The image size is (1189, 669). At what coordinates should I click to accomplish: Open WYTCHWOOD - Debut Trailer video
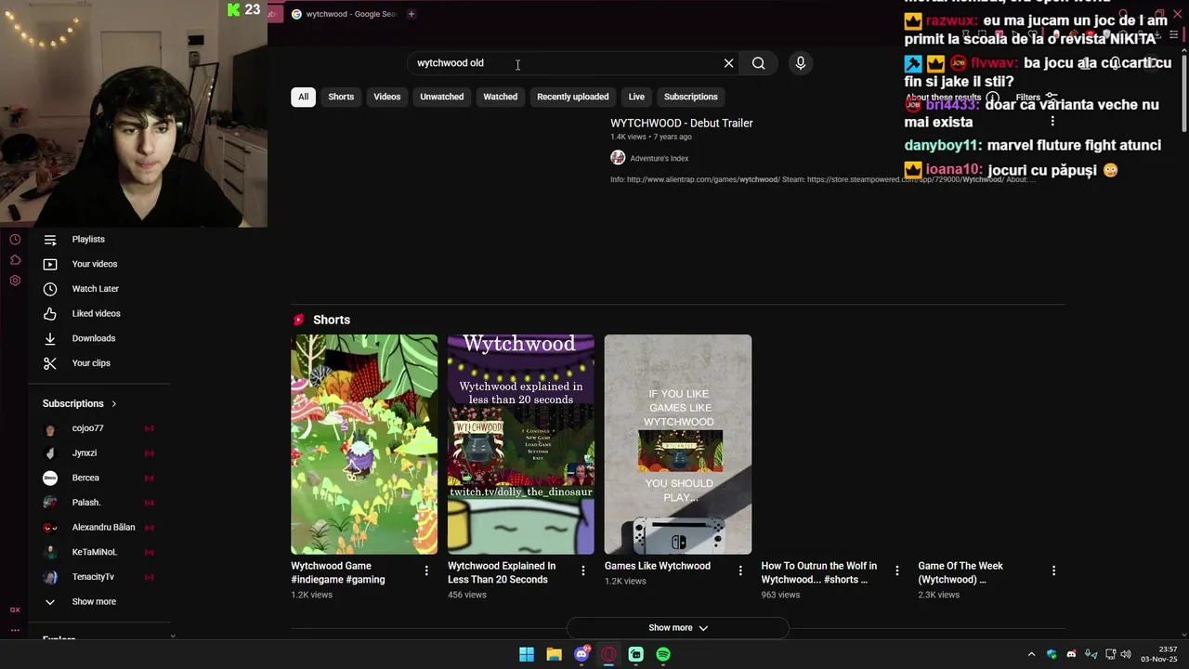point(682,123)
